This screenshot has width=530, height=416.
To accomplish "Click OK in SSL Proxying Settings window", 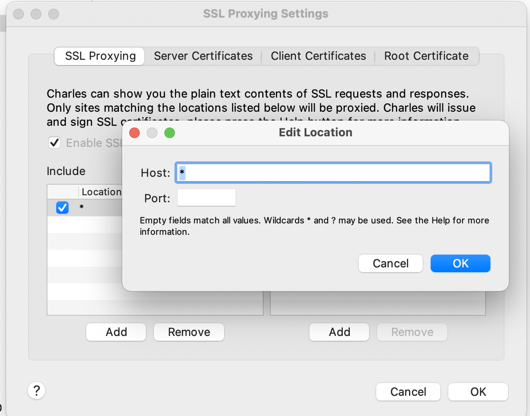I will tap(478, 392).
